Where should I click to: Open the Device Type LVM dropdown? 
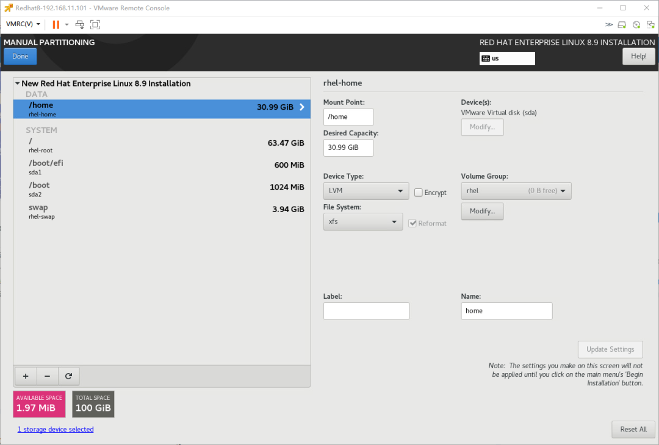[x=366, y=191]
